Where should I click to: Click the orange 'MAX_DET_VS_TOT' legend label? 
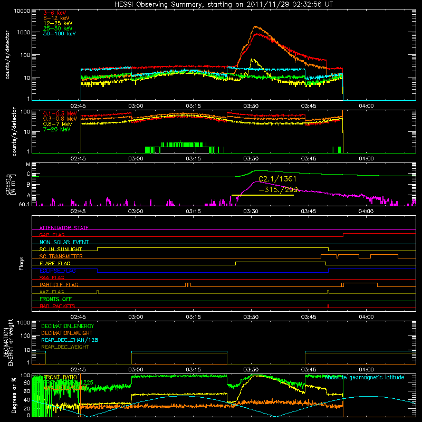tap(65, 388)
